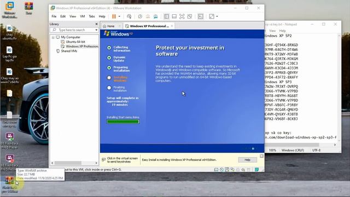Pause the virtual machine with the suspend icon
Screen dimensions: 350x197
pos(114,16)
